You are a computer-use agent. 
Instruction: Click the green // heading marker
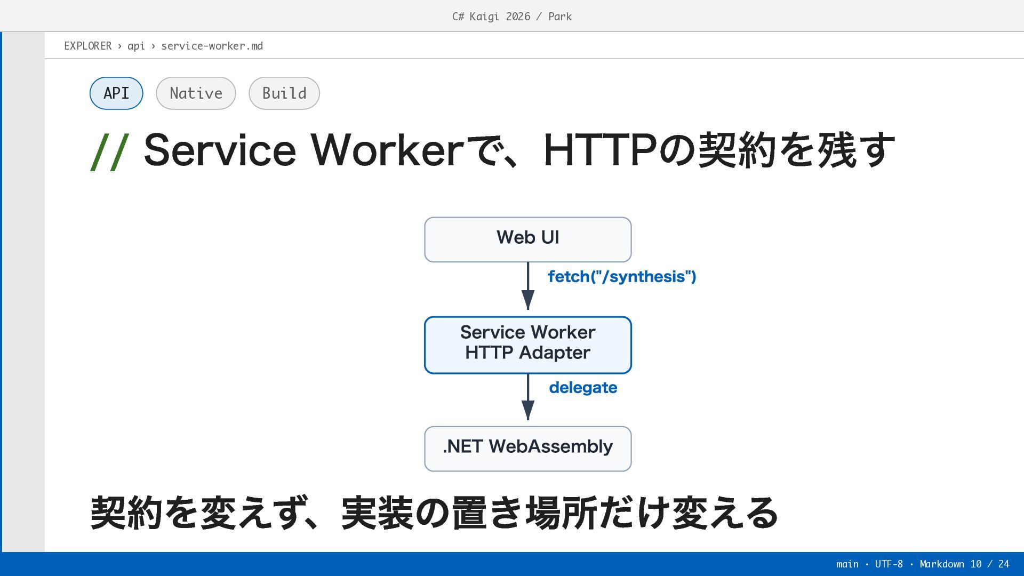[x=110, y=151]
